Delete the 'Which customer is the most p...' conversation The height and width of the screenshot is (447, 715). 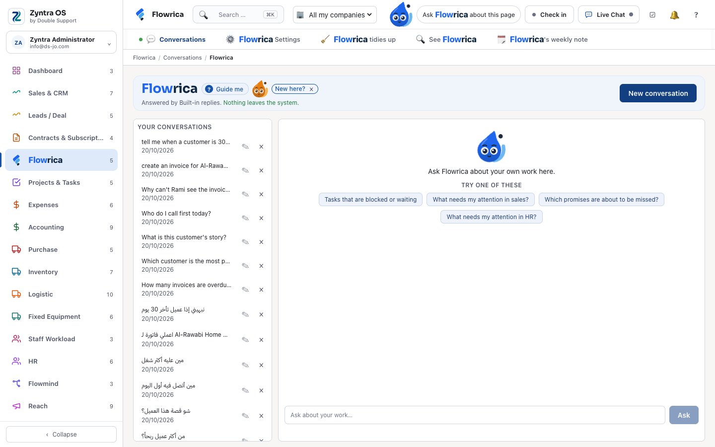coord(261,266)
